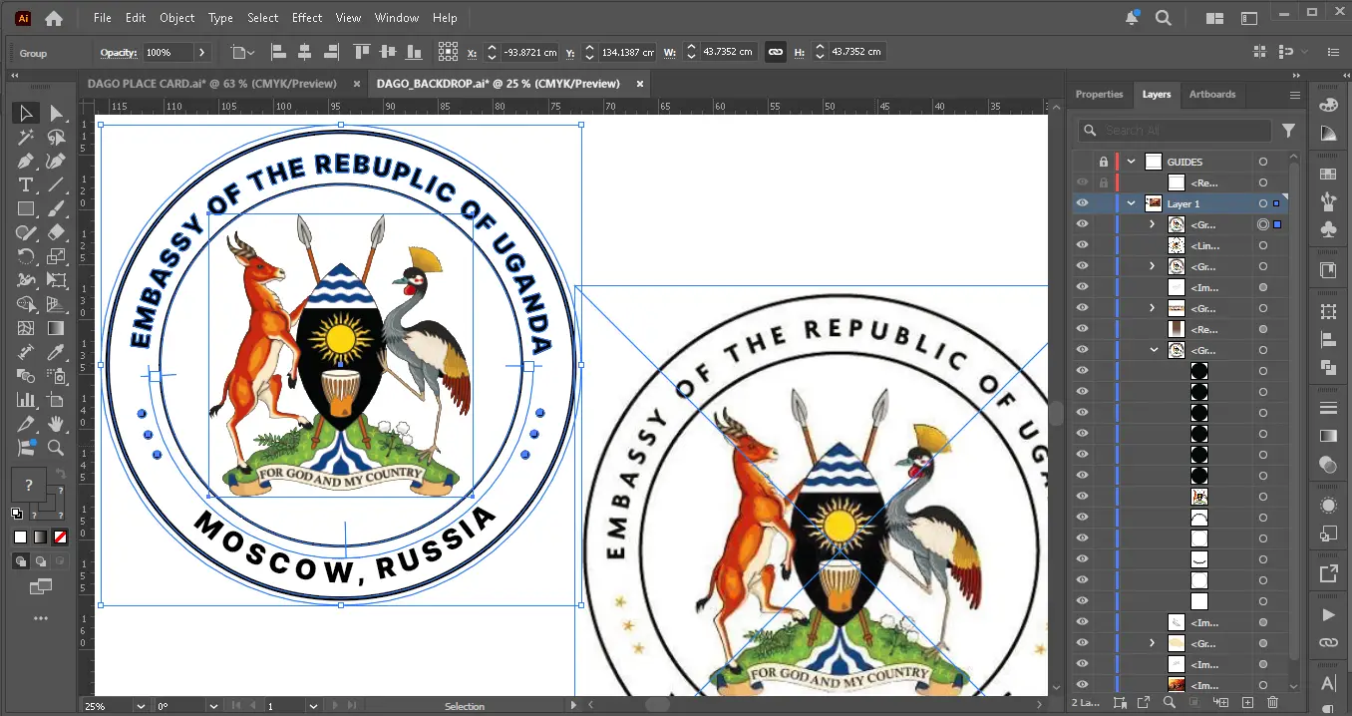Image resolution: width=1352 pixels, height=716 pixels.
Task: Collapse the GUIDES layer
Action: pos(1132,162)
